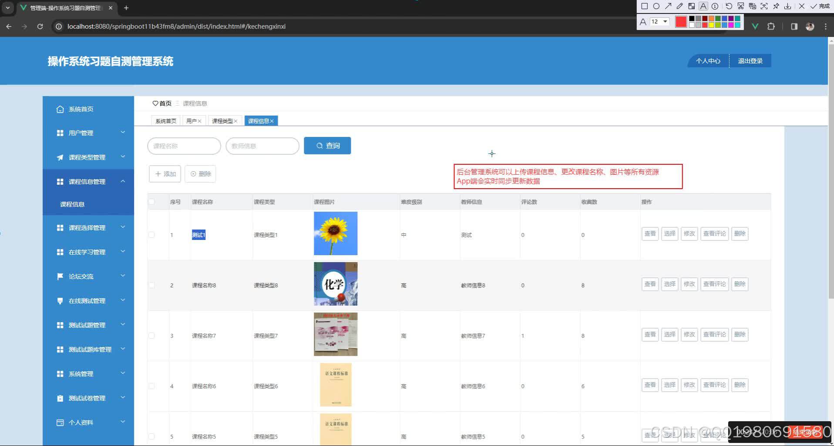834x446 pixels.
Task: Open the font size 12 dropdown
Action: click(659, 21)
